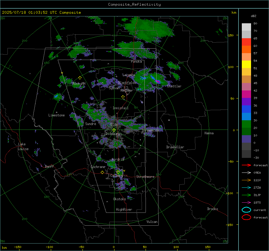This screenshot has height=251, width=269.
Task: Click the 'Sylvan' map label
Action: tap(114, 88)
